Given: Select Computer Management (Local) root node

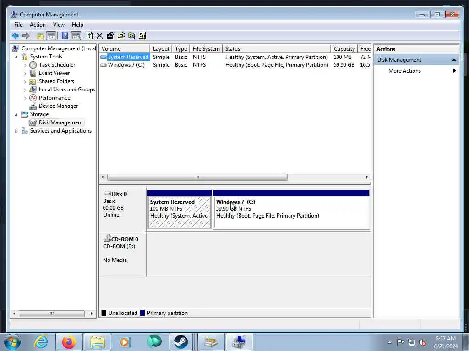Looking at the screenshot, I should click(59, 48).
